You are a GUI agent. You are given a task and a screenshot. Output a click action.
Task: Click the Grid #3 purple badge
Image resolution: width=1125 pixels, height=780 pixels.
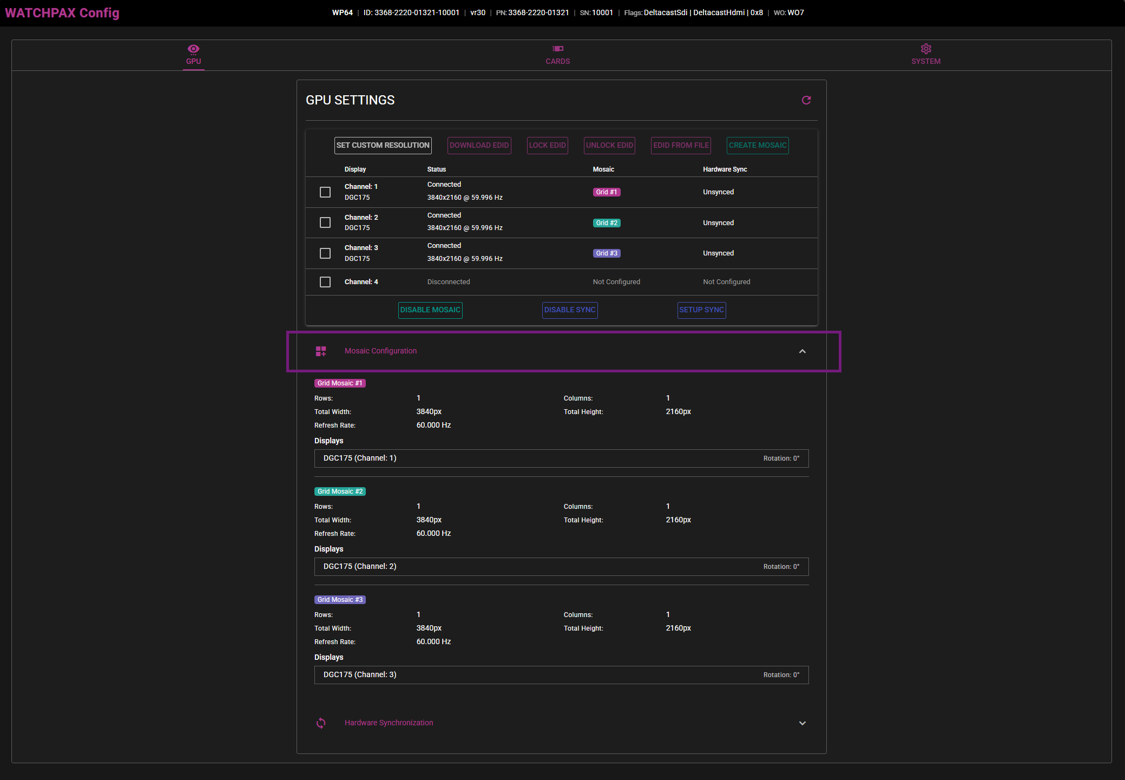606,253
